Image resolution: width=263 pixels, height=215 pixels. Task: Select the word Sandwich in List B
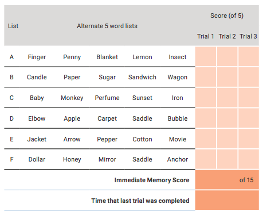click(142, 77)
